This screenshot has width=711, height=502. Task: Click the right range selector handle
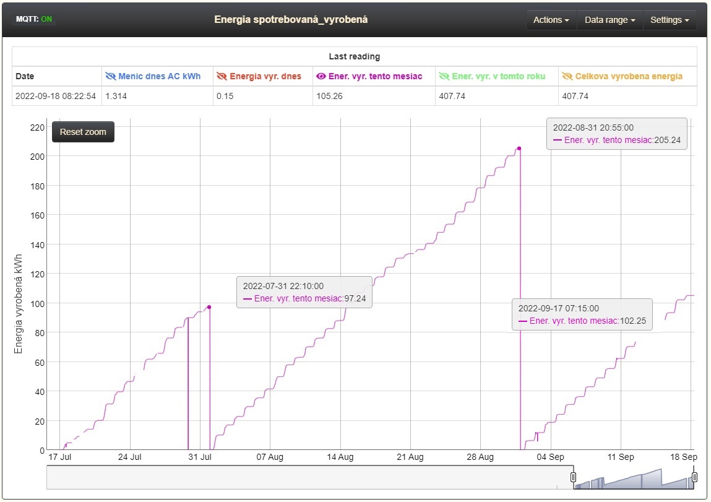coord(694,477)
